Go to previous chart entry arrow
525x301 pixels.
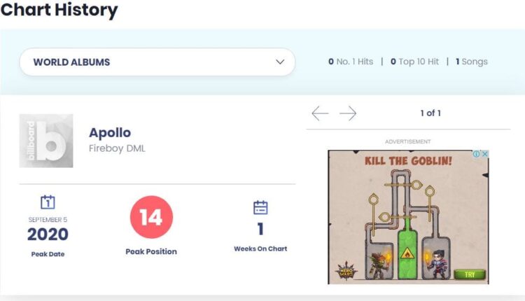(320, 113)
